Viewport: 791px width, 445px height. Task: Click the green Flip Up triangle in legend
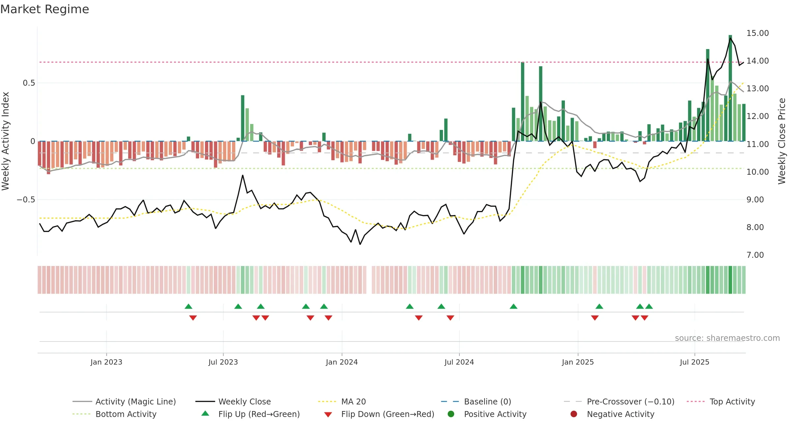205,413
